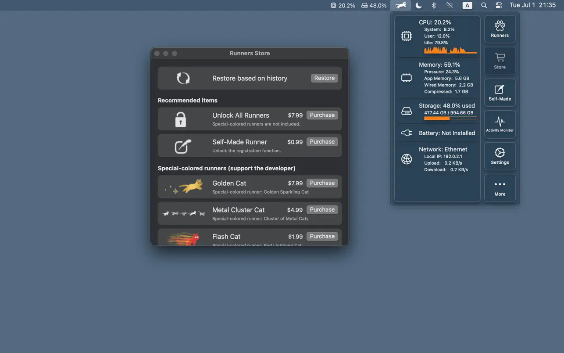The width and height of the screenshot is (564, 353).
Task: Purchase the Golden Cat runner
Action: tap(322, 183)
